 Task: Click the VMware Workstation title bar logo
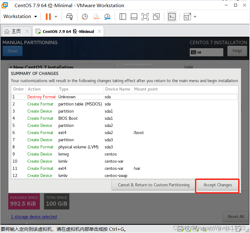pyautogui.click(x=5, y=5)
